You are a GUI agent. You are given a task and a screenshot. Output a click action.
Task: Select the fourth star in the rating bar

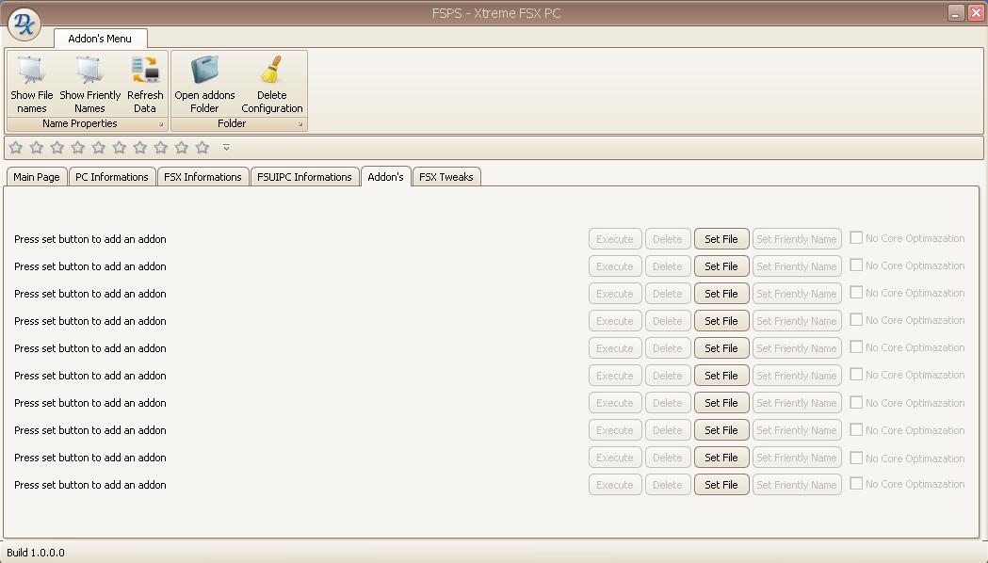coord(78,148)
